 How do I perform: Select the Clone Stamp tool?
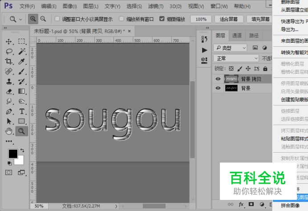(x=8, y=81)
